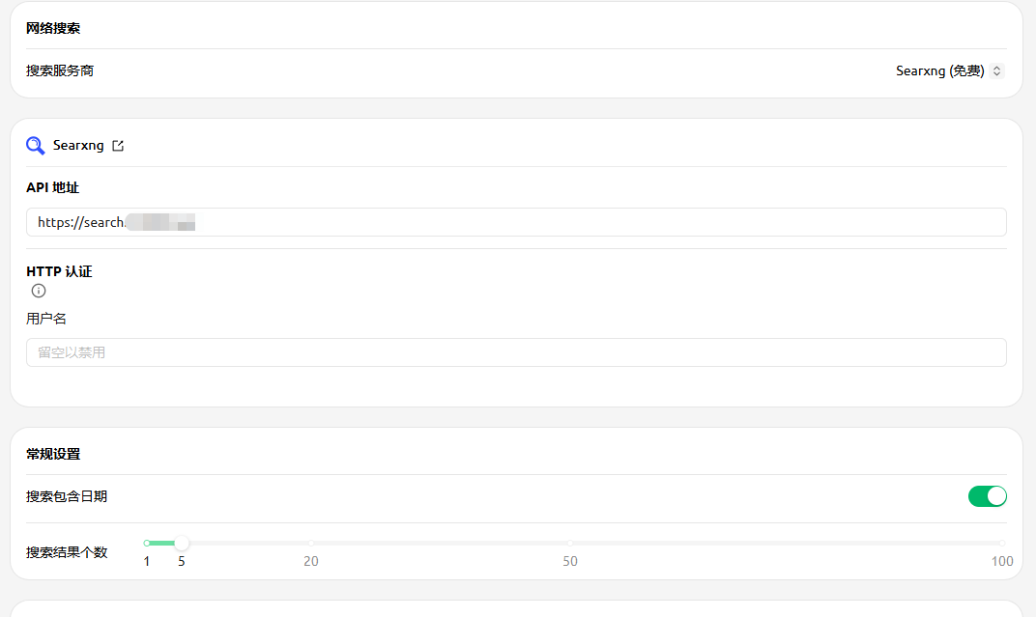Open the Searxng external link icon
The width and height of the screenshot is (1036, 617).
tap(118, 145)
